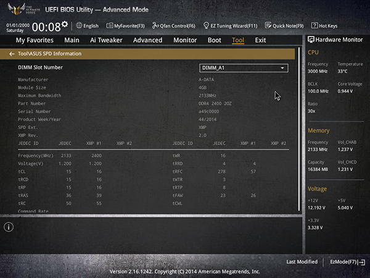Click the back arrow in SPD Information header
Screen dimensions: 370x278
pos(12,54)
